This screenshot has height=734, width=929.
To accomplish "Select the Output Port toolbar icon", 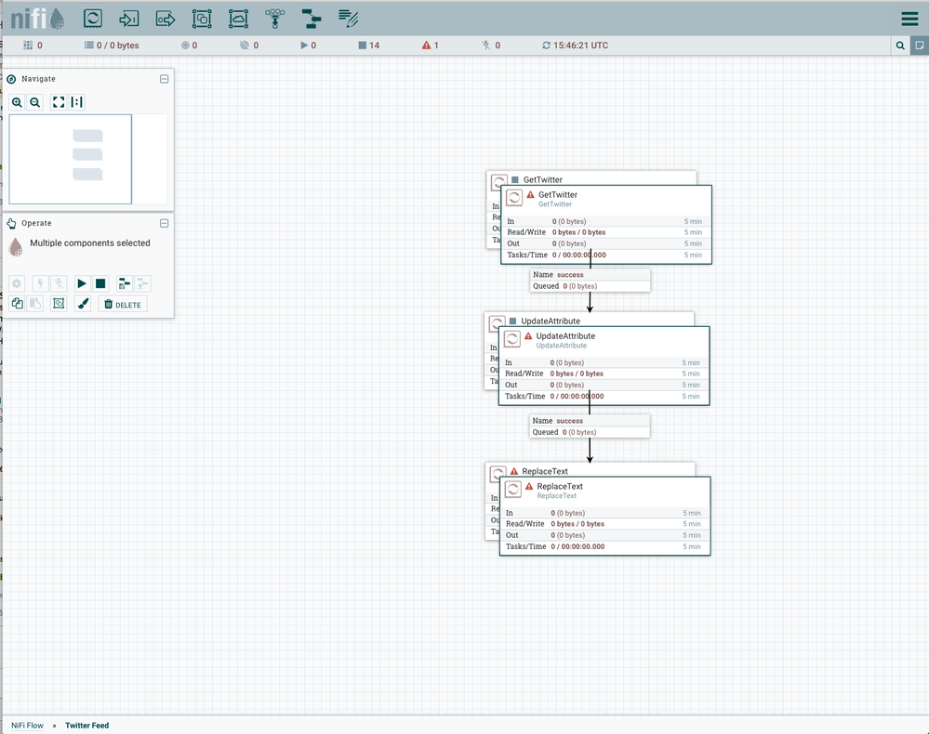I will tap(166, 18).
